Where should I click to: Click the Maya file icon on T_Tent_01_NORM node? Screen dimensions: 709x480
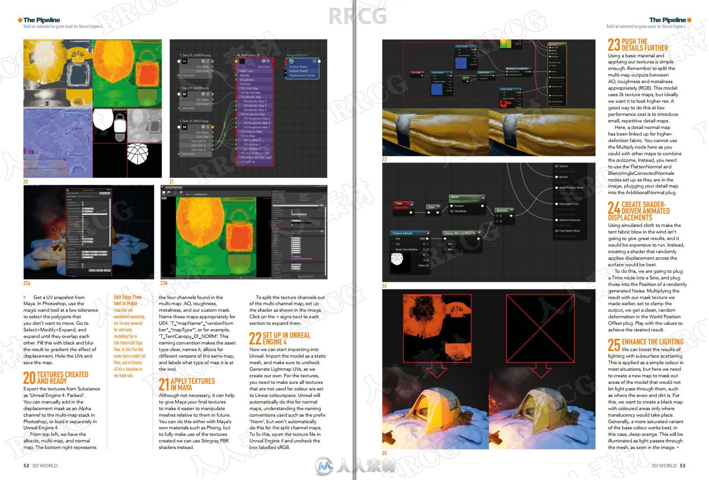click(185, 94)
